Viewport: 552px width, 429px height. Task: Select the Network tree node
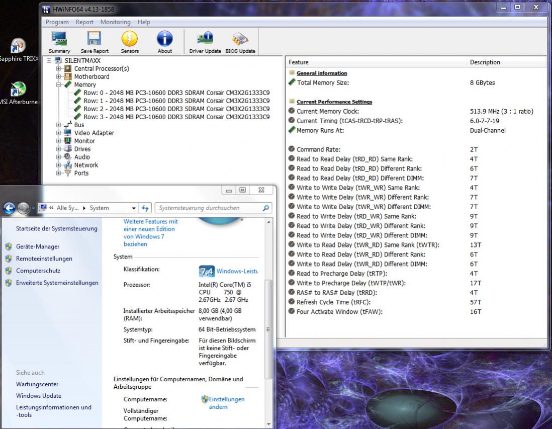click(86, 165)
